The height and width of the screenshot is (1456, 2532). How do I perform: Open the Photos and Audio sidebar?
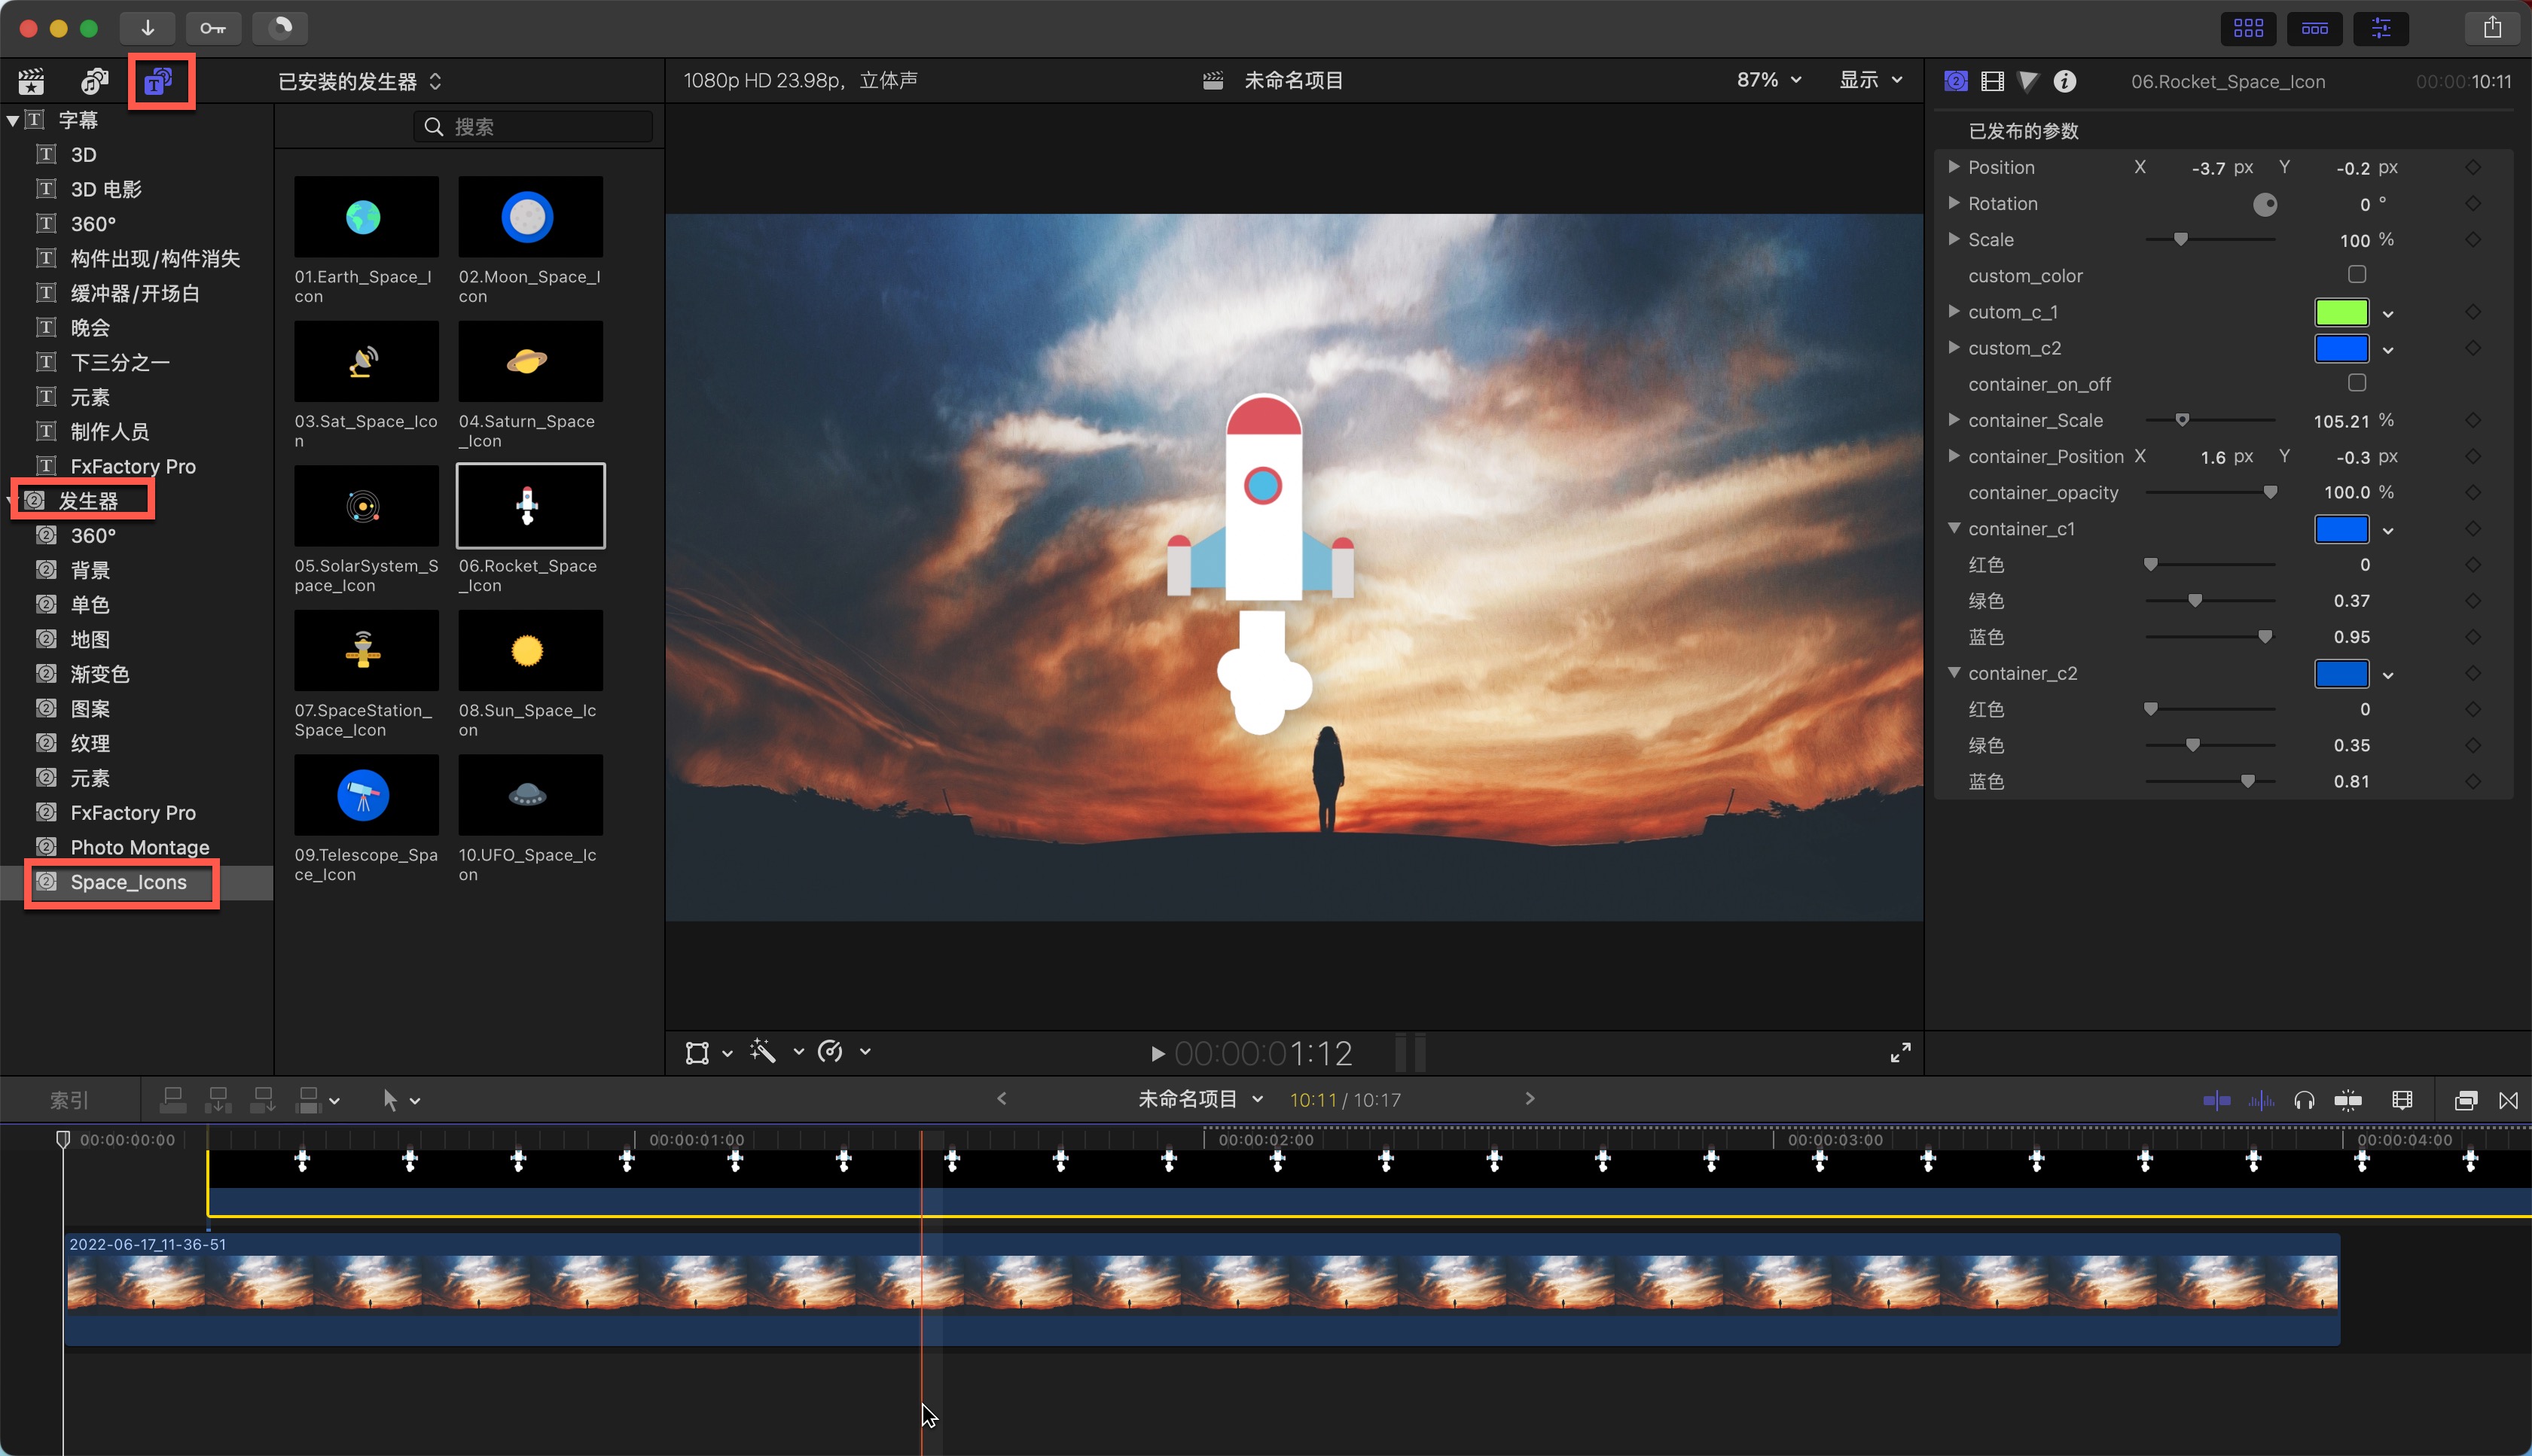coord(95,81)
